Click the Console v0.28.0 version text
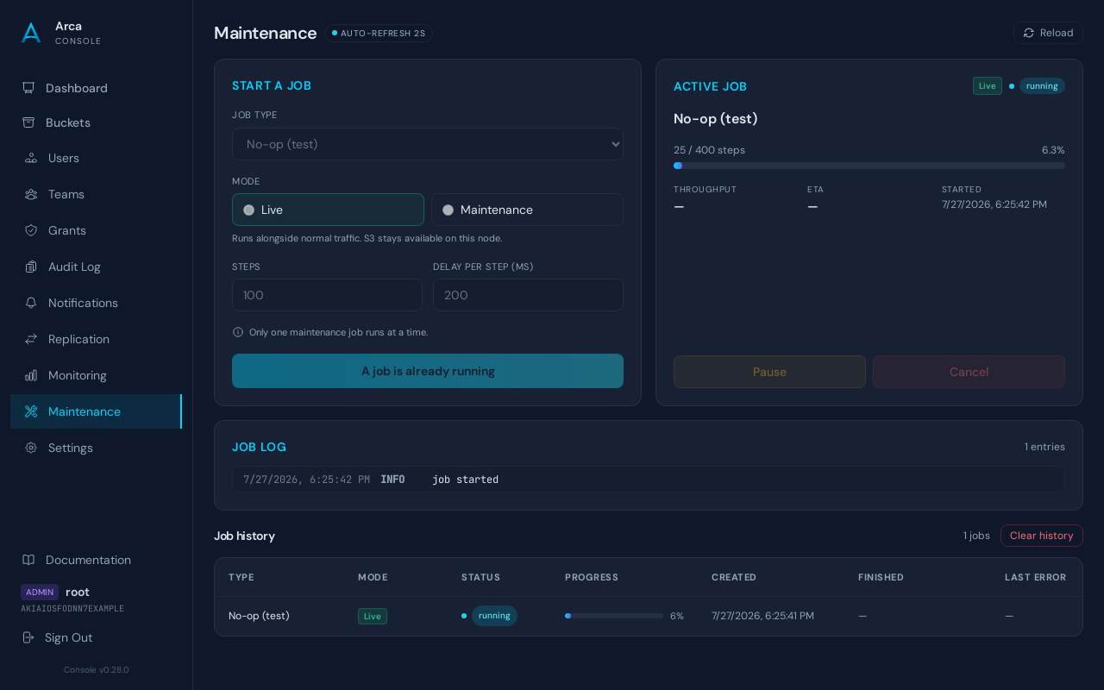Viewport: 1104px width, 690px height. (96, 669)
